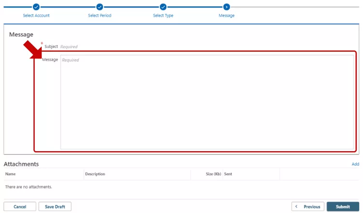Go to the Select Period step label
This screenshot has height=213, width=363.
click(x=100, y=15)
